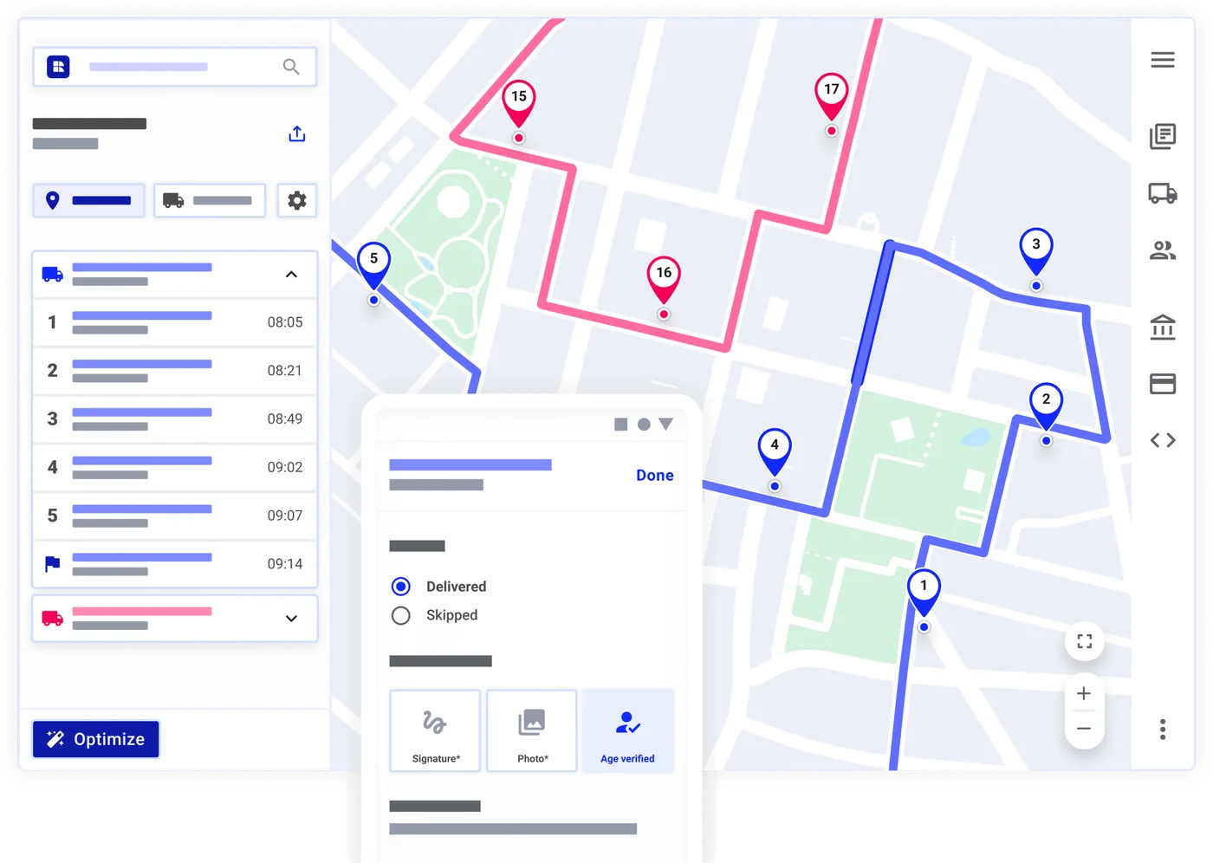Click the blue flag icon in stop list
This screenshot has width=1213, height=863.
(53, 564)
